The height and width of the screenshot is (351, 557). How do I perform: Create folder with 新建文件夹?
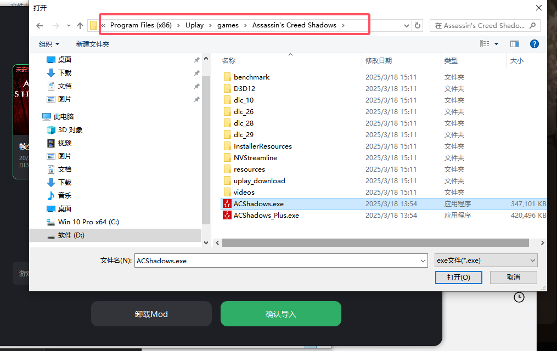click(93, 44)
